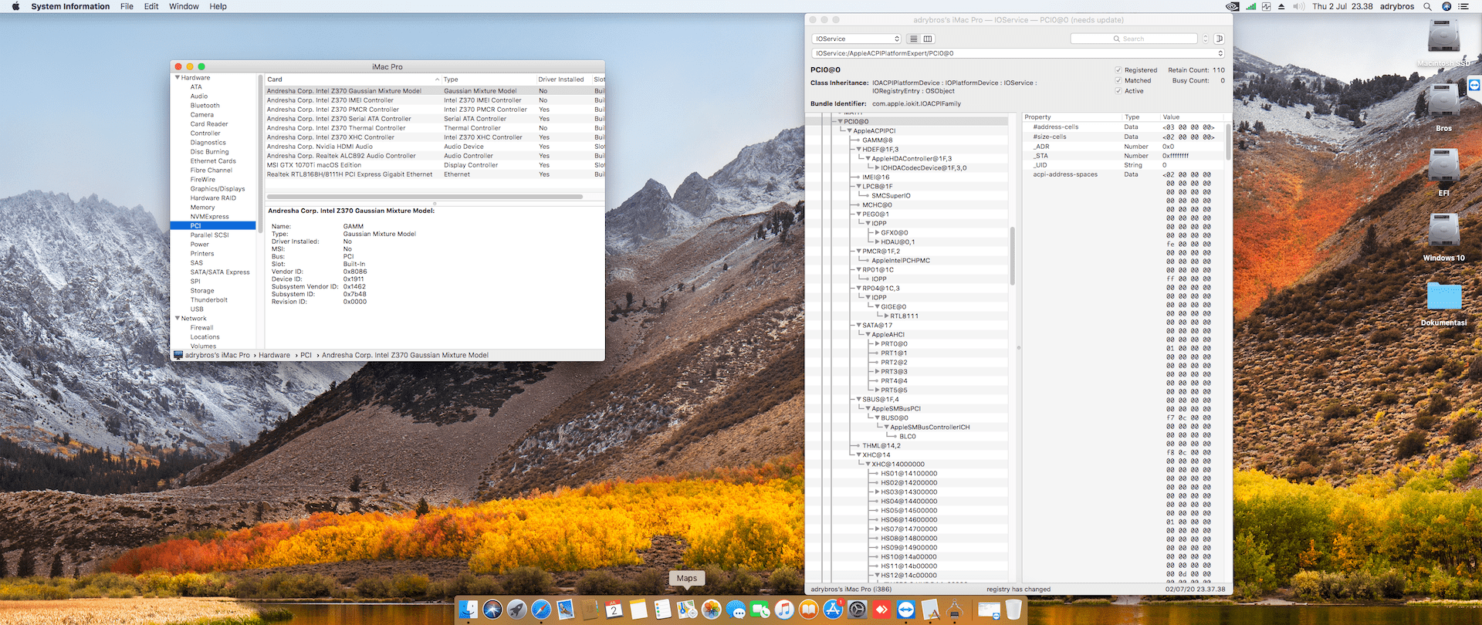Open the adrybros user menu
Viewport: 1482px width, 625px height.
coord(1397,6)
